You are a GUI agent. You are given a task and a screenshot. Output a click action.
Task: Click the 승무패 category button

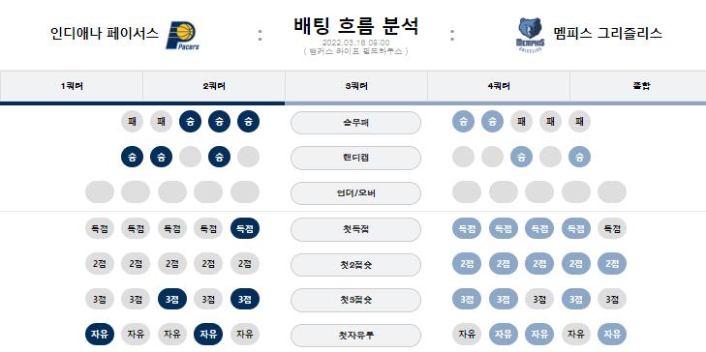(x=355, y=122)
